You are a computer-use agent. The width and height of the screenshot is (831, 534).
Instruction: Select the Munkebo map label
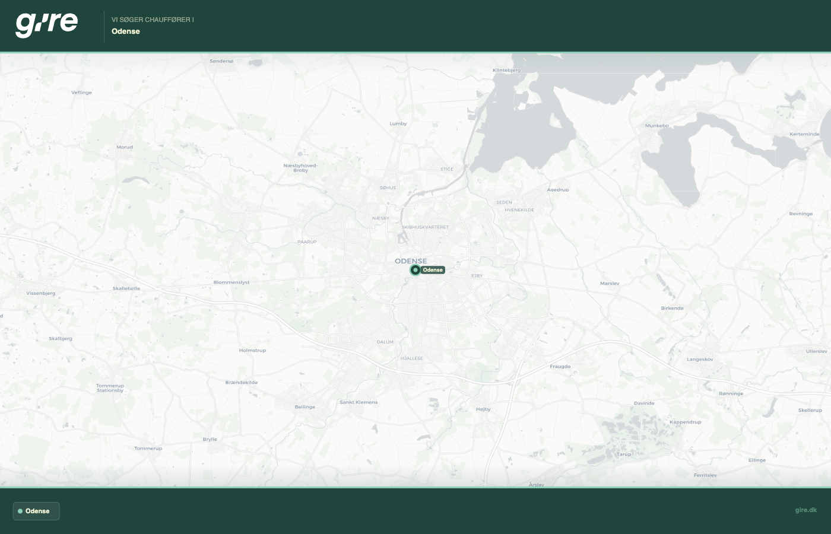pos(656,126)
